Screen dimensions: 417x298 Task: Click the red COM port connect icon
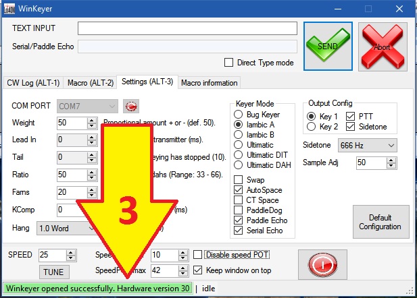pos(131,107)
